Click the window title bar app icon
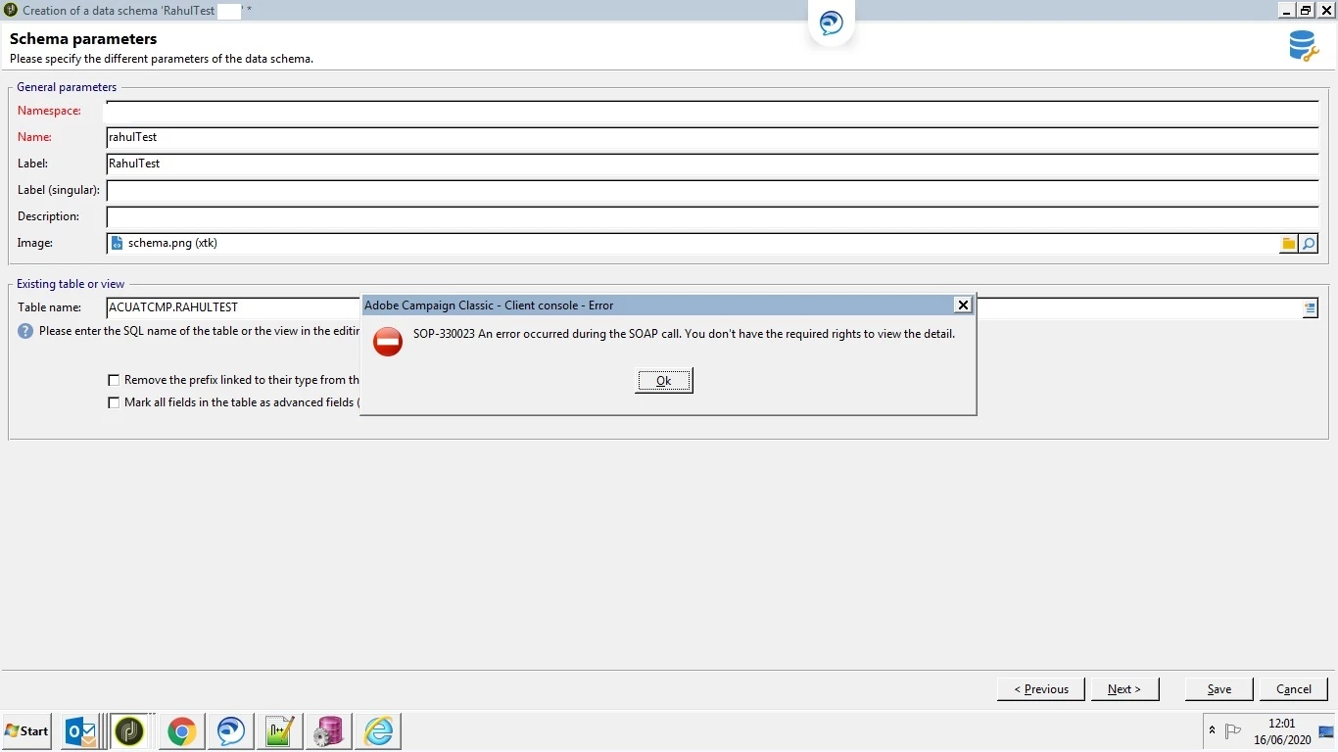The height and width of the screenshot is (752, 1338). [11, 10]
